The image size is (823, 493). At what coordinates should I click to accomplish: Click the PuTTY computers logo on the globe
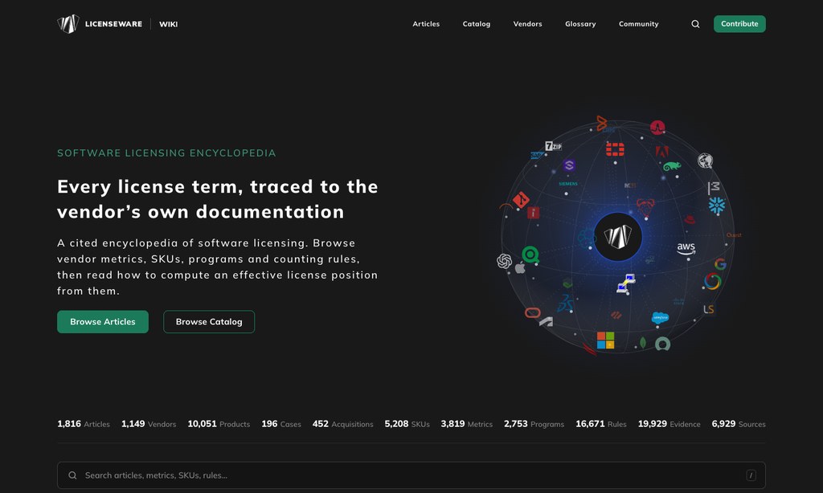click(625, 283)
